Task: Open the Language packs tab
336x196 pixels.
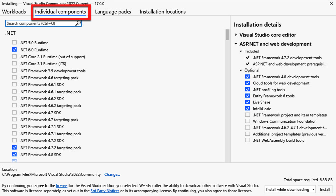Action: coord(113,12)
